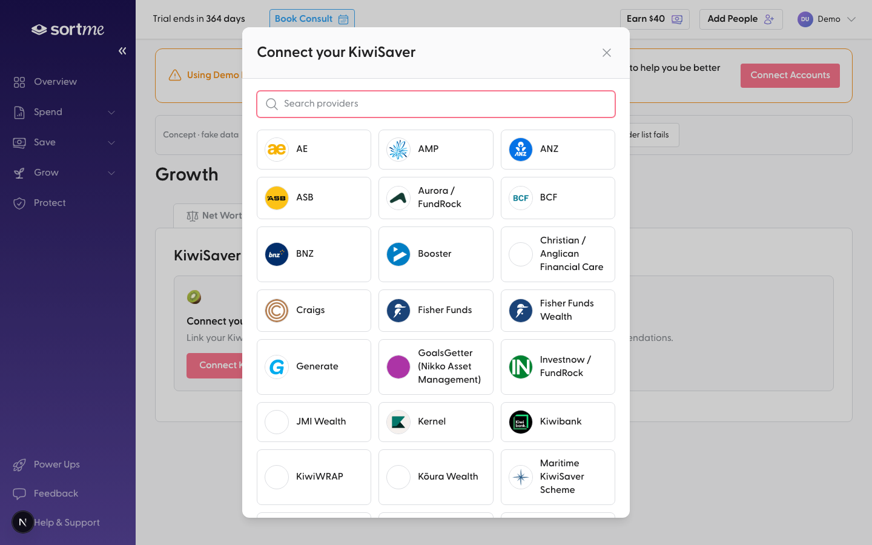Close the Connect your KiwiSaver dialog
Image resolution: width=872 pixels, height=545 pixels.
607,53
